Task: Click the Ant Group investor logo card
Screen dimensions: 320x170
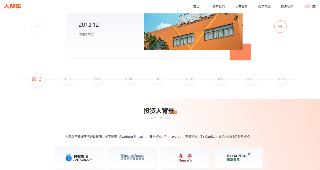Action: point(79,158)
